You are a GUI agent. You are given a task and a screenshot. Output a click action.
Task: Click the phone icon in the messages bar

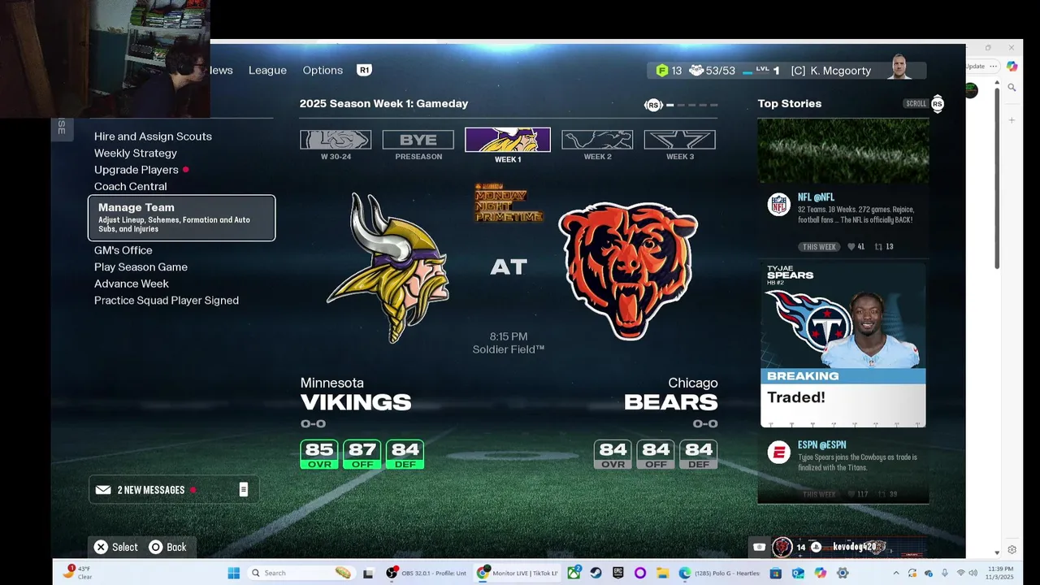(243, 489)
